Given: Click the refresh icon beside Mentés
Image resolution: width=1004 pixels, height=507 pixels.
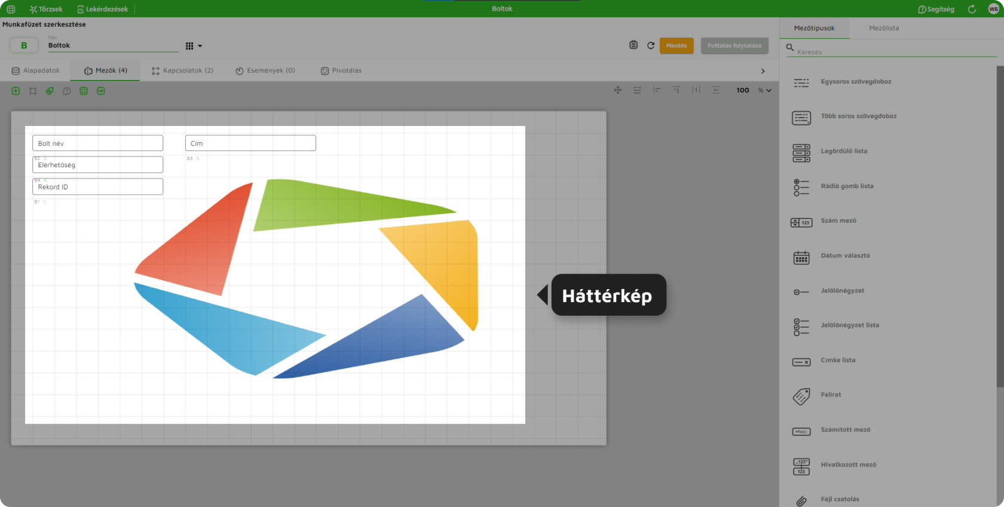Looking at the screenshot, I should pyautogui.click(x=651, y=45).
